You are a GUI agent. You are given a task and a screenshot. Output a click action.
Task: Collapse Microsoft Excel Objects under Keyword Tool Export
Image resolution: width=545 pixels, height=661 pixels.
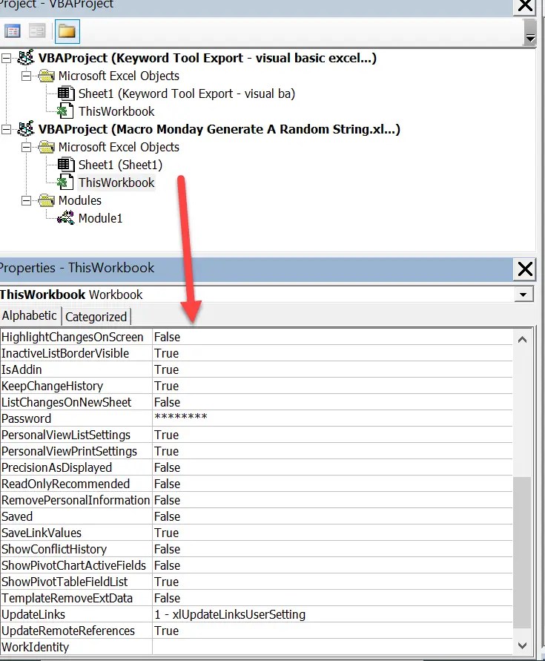(26, 76)
